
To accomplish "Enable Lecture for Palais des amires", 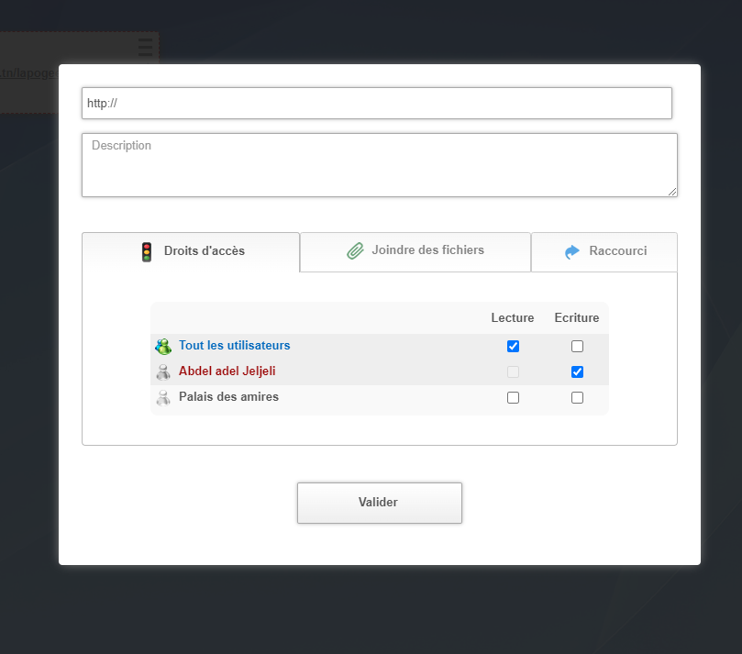I will (x=513, y=398).
